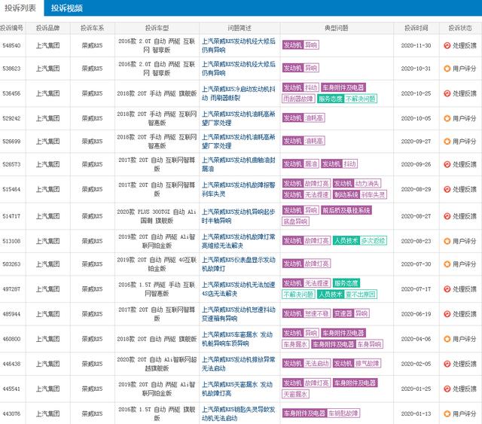The height and width of the screenshot is (424, 482).
Task: Open the 发动机故障报警刹车失灵 complaint link
Action: tap(239, 189)
